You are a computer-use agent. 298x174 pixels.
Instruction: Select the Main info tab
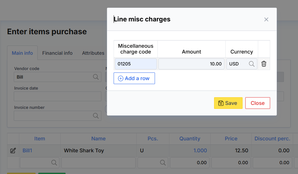tap(22, 53)
